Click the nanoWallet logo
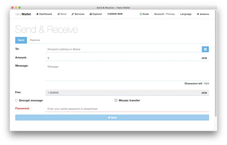Screen dimensions: 227x145 click(x=23, y=14)
